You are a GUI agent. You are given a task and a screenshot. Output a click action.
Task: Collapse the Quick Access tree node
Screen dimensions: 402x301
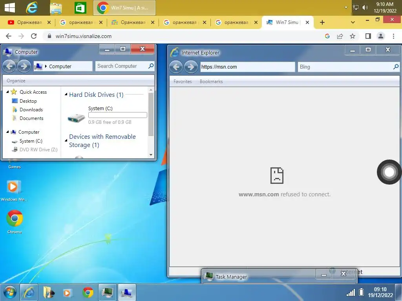click(x=7, y=92)
